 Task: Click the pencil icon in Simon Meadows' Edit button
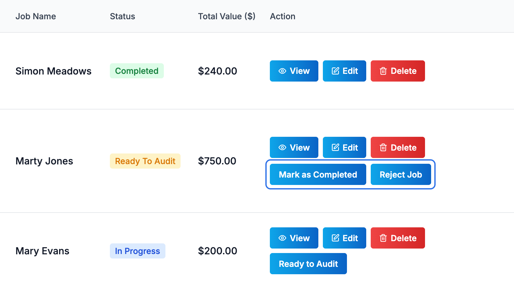[335, 71]
